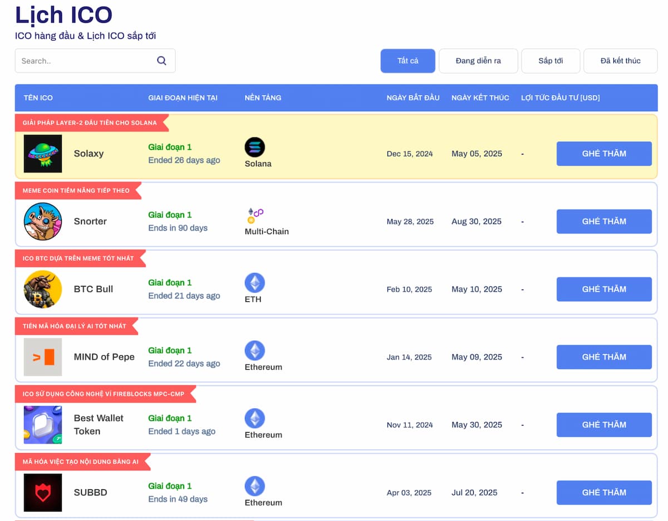This screenshot has height=521, width=668.
Task: Open Snorter's GHÉ THĂM button
Action: coord(604,221)
